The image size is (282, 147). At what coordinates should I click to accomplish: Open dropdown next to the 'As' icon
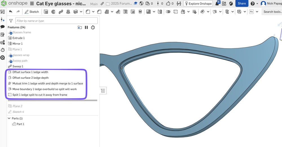(257, 12)
